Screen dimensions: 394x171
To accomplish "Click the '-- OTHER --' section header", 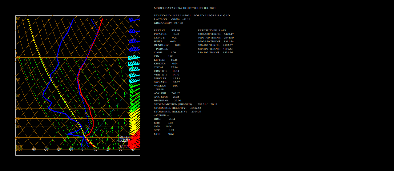I will coord(161,115).
